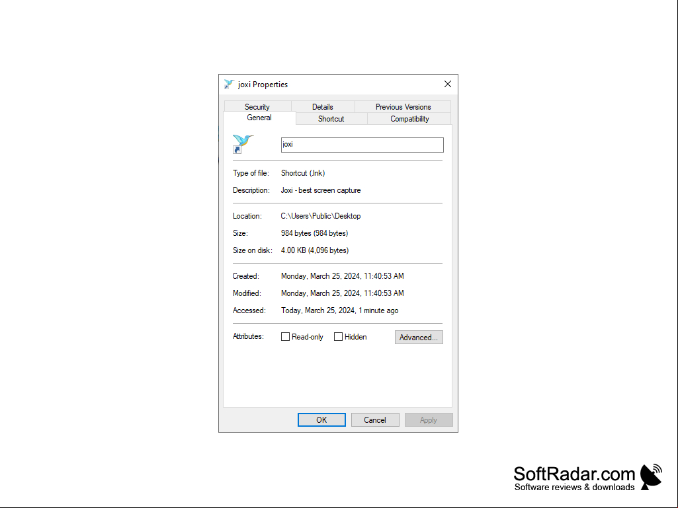The height and width of the screenshot is (508, 678).
Task: Click the Shortcut (.lnk) file type value
Action: tap(303, 173)
